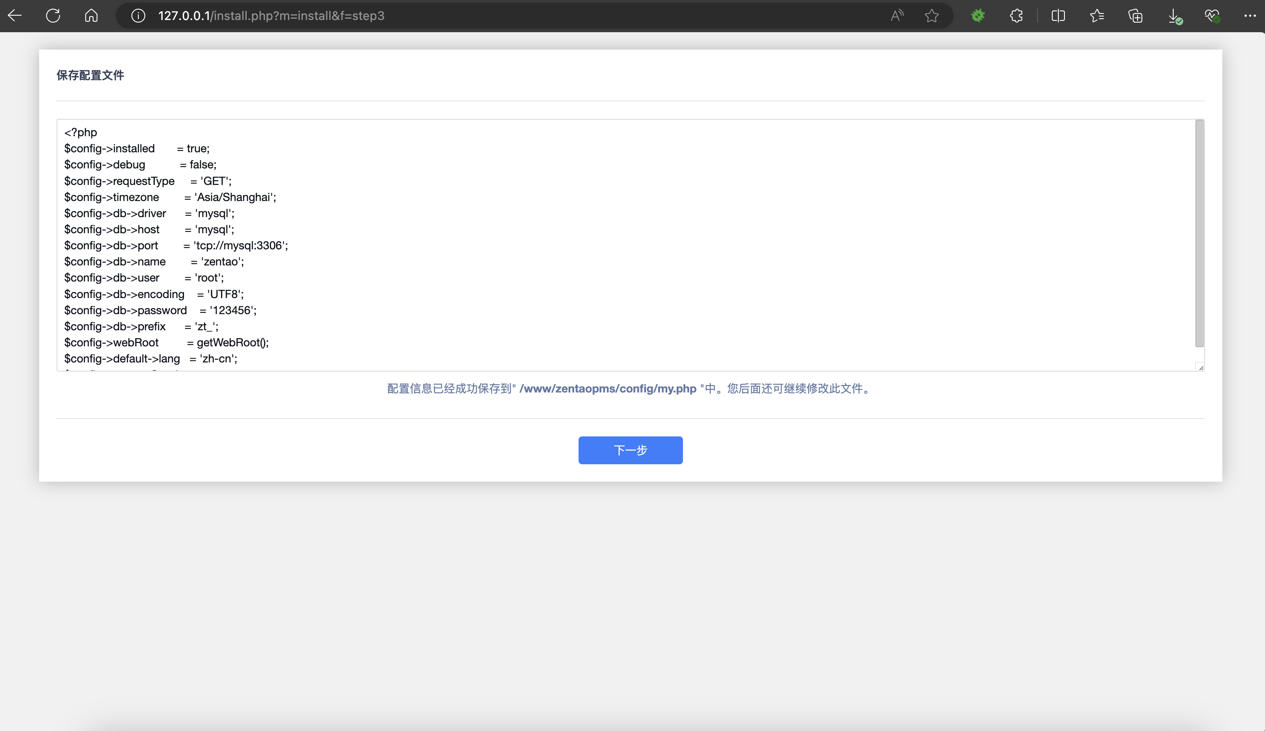Add this page to favorites star

(x=931, y=16)
